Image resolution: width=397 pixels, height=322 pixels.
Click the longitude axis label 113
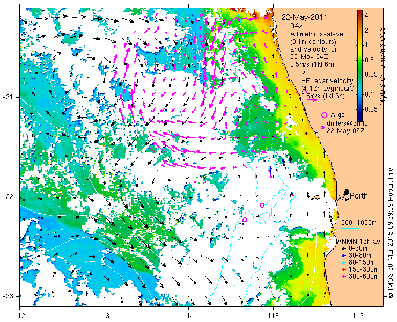point(104,316)
